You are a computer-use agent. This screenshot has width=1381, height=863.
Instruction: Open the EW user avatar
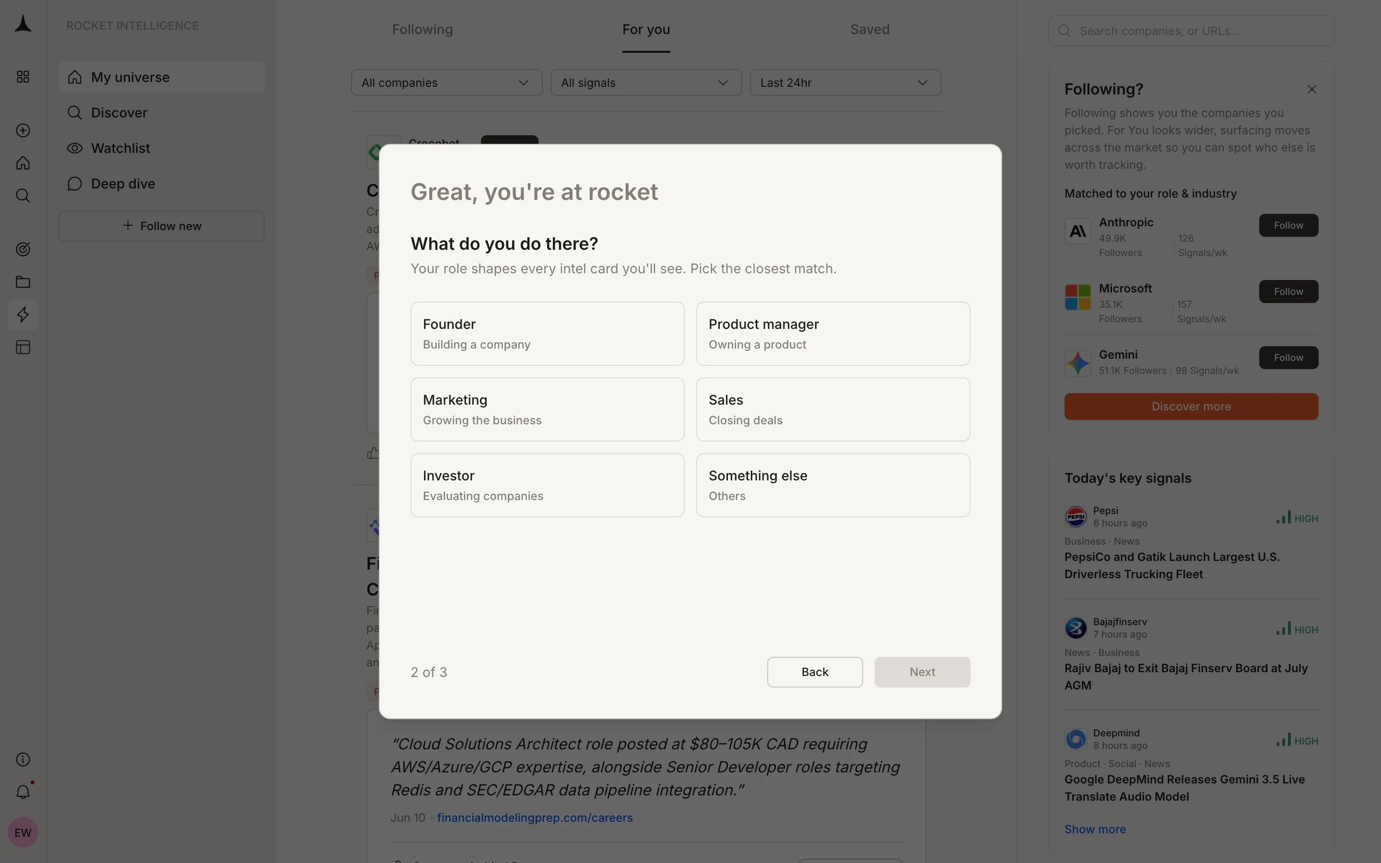coord(23,832)
